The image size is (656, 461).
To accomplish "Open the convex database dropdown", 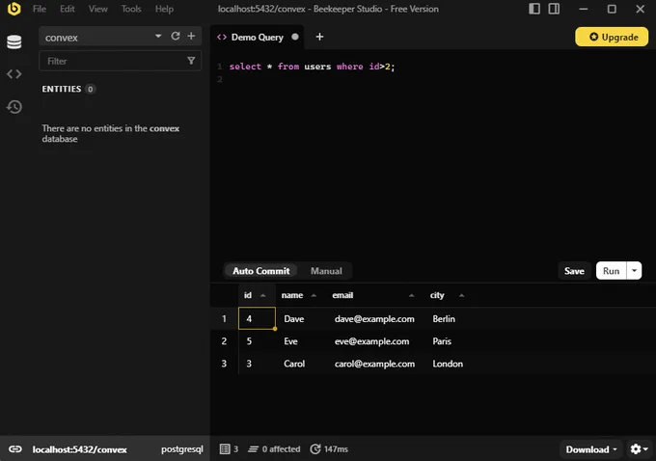I will click(158, 37).
